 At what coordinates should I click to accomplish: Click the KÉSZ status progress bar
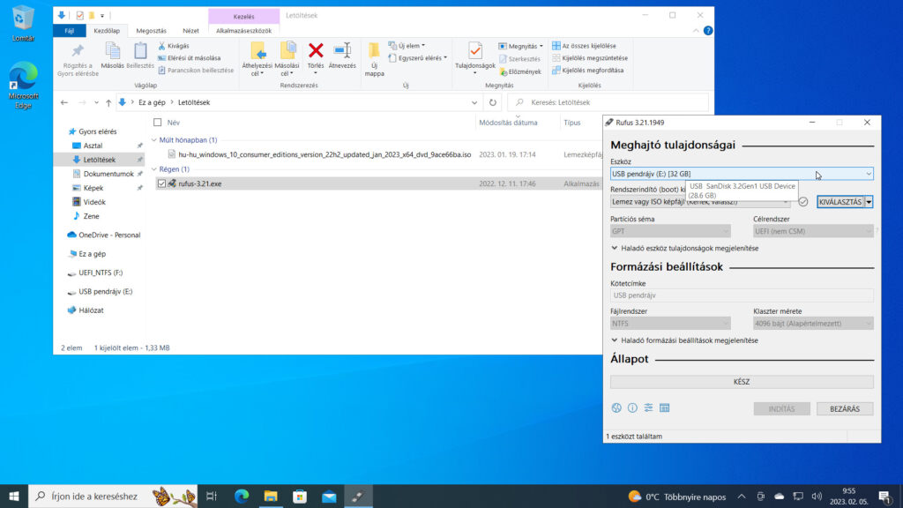(x=742, y=381)
